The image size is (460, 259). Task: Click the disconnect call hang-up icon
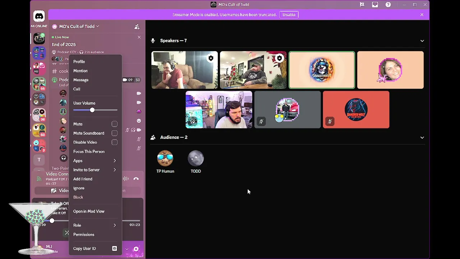coord(136,178)
